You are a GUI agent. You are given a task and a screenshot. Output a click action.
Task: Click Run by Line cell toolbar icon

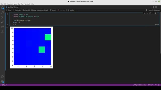coord(144,13)
